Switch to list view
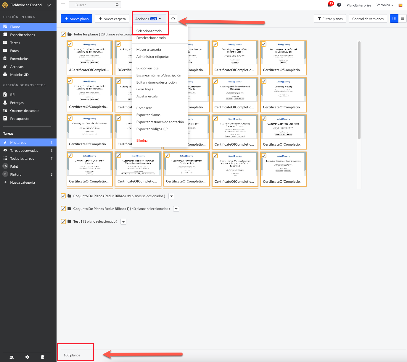The width and height of the screenshot is (407, 362). tap(402, 19)
